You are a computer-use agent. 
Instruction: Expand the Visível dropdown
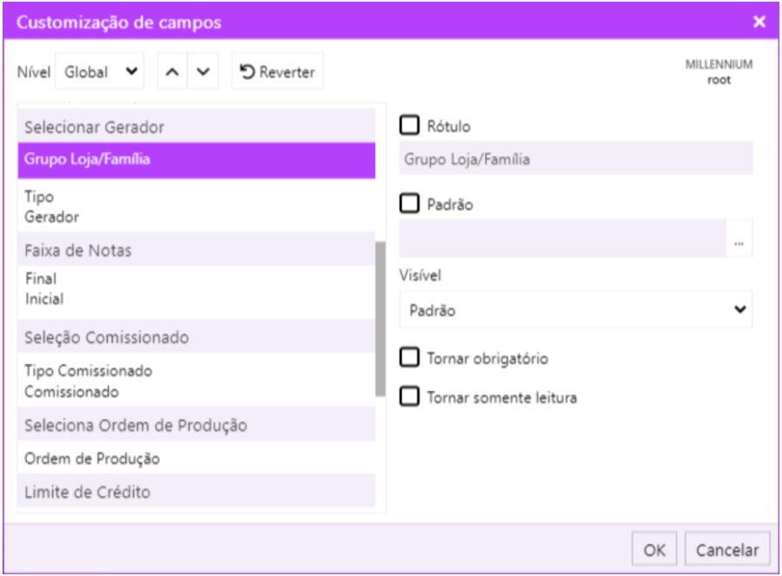pos(575,310)
